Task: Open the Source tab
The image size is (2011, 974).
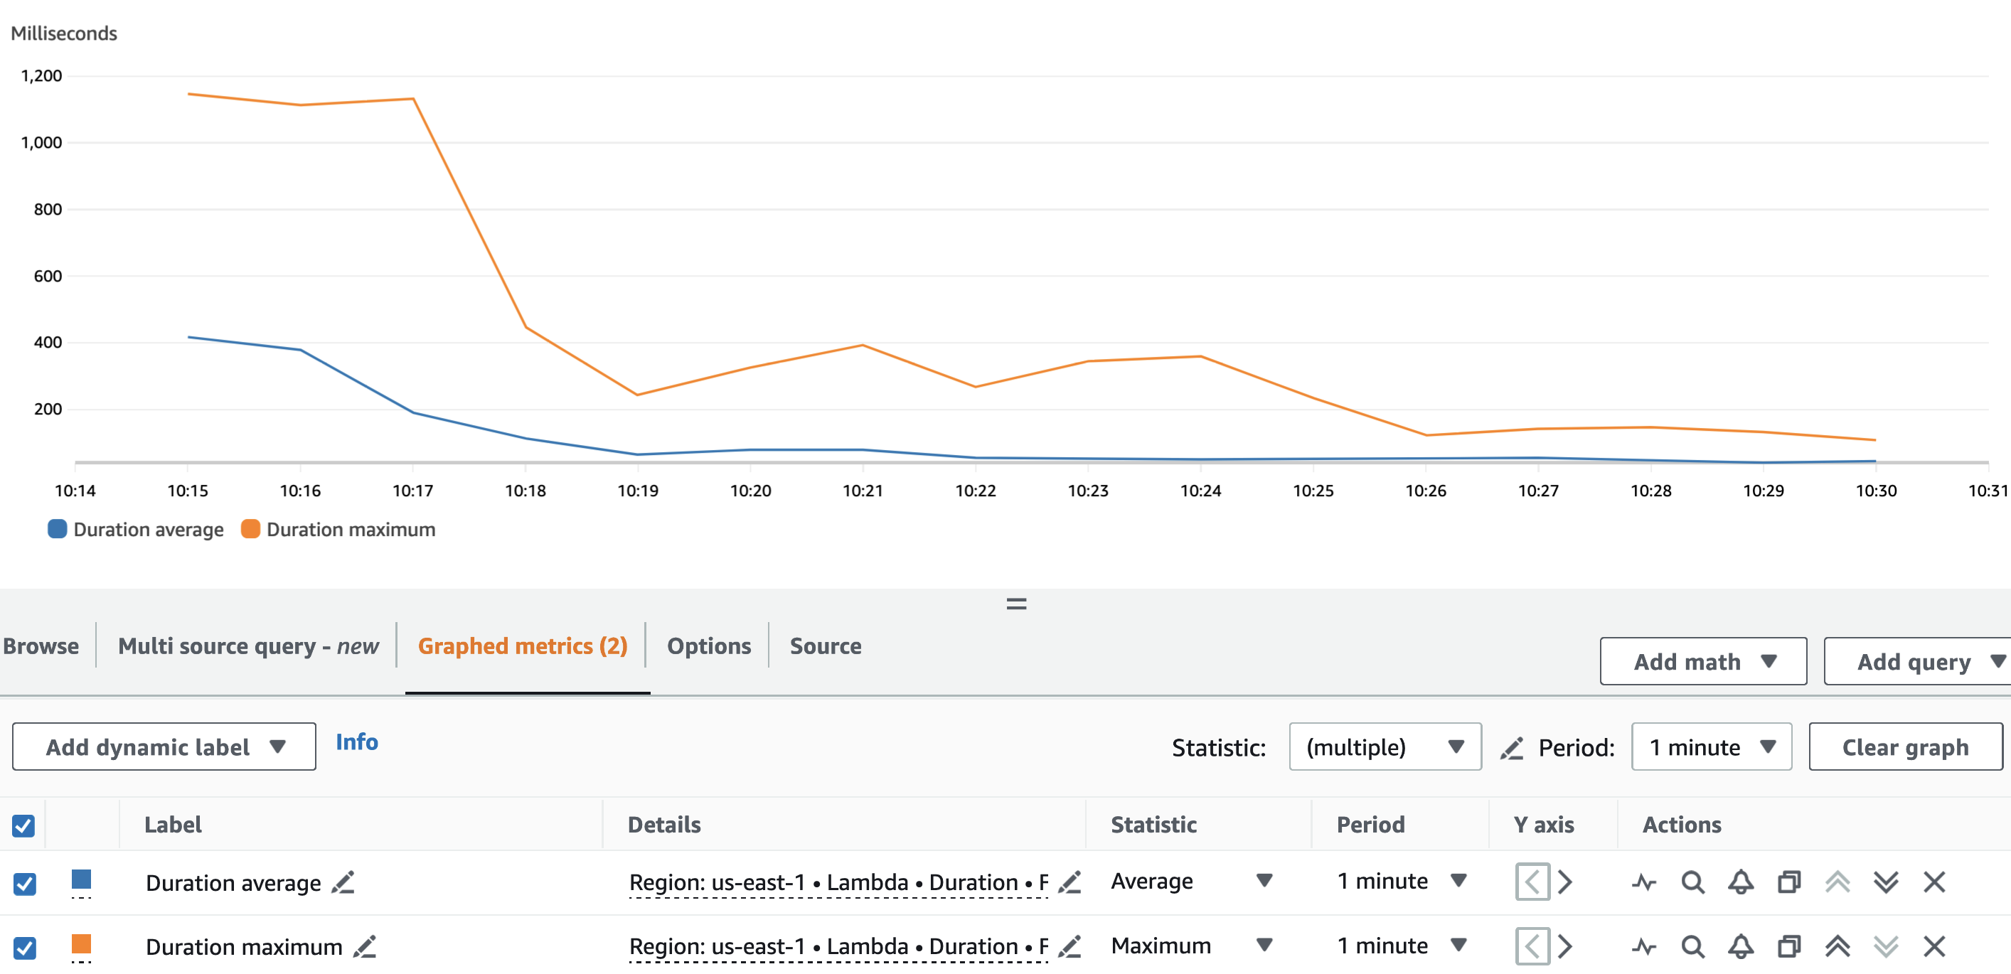Action: click(825, 646)
